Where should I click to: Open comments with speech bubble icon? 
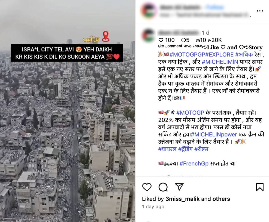pos(163,187)
